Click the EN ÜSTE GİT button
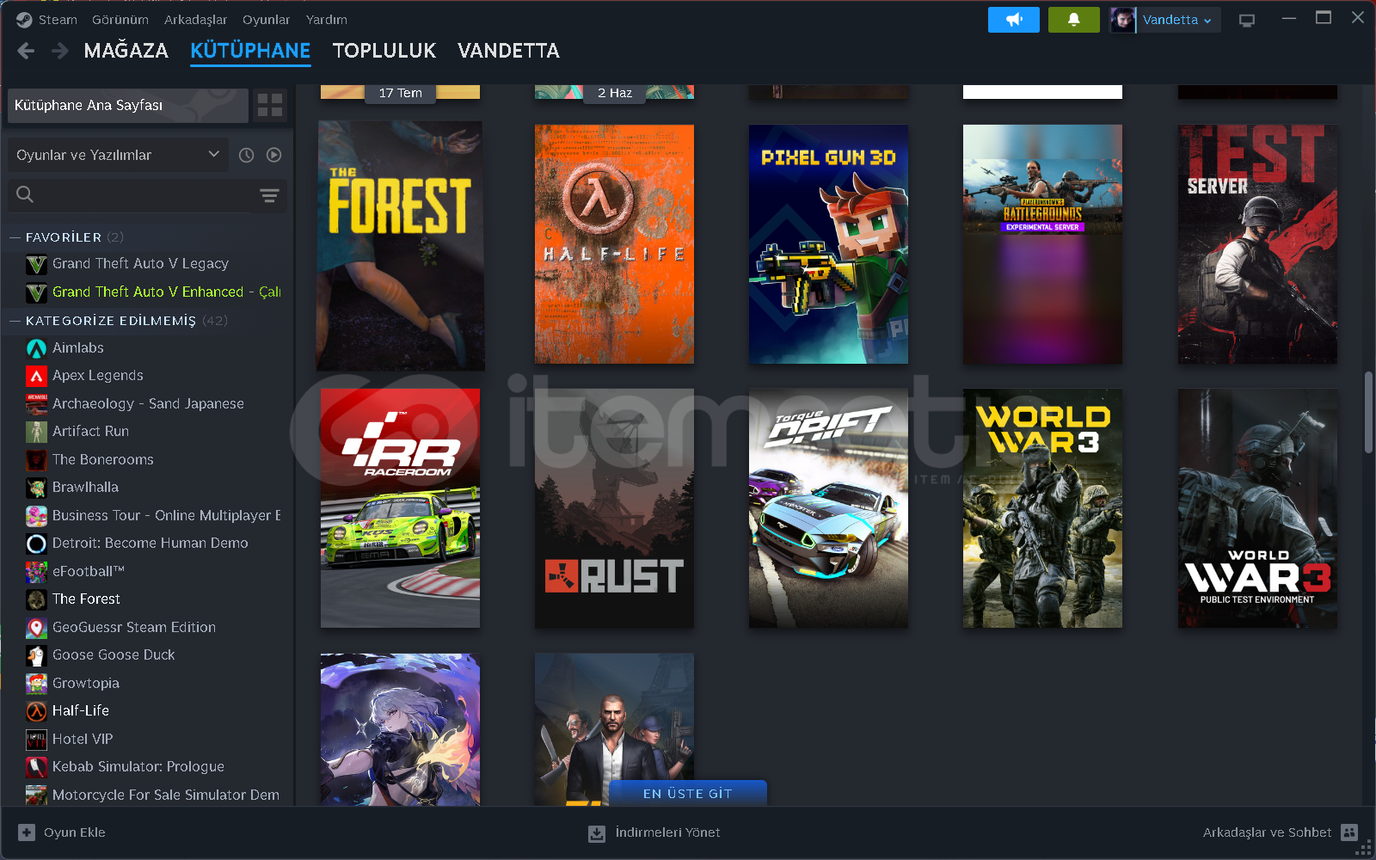This screenshot has height=860, width=1376. (688, 794)
